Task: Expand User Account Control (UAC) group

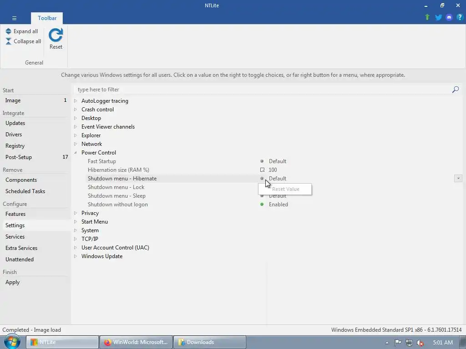Action: pos(76,248)
